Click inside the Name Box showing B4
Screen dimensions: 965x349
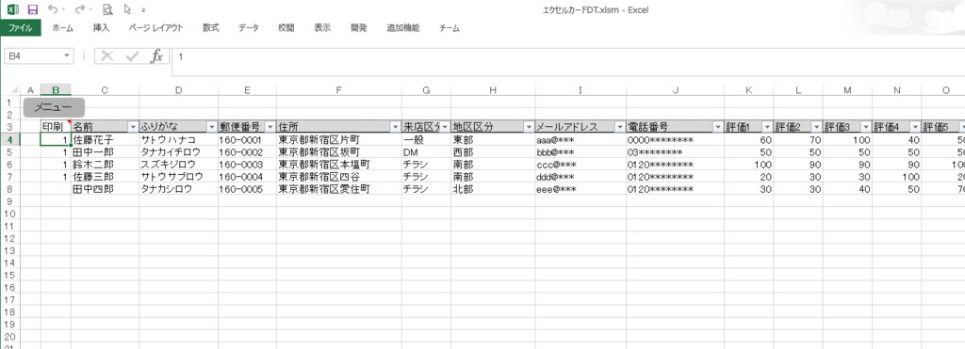(33, 56)
